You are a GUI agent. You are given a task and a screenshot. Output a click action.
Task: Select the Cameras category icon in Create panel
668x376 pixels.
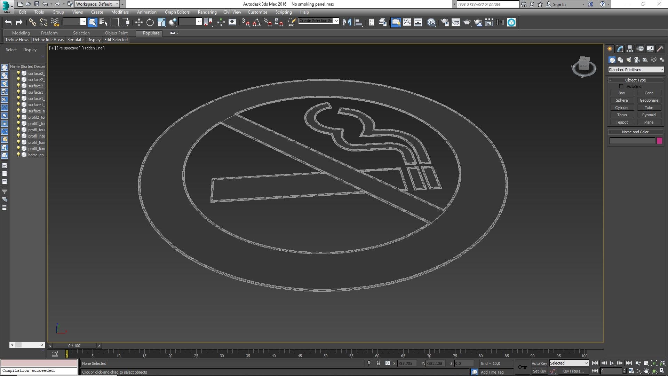(x=637, y=60)
